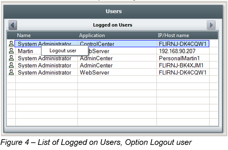
Task: Sort by the Application column header
Action: [92, 35]
